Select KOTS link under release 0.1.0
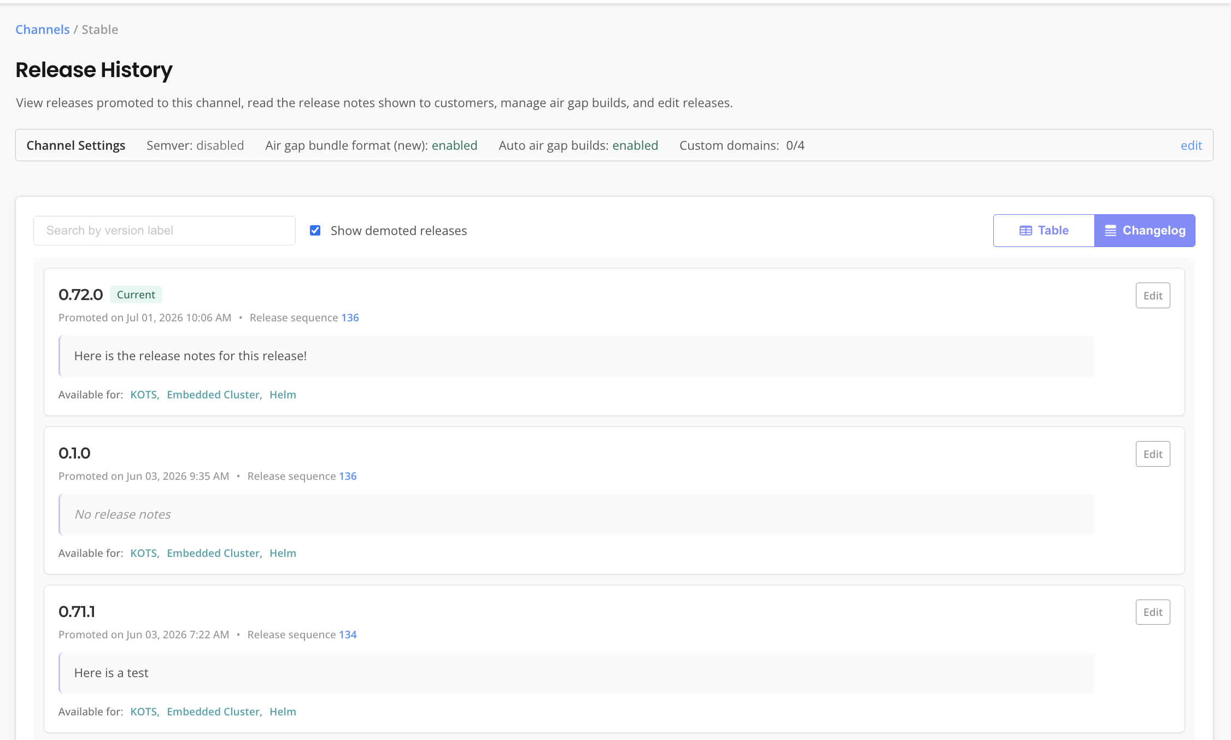Screen dimensions: 1231x740 pyautogui.click(x=144, y=553)
